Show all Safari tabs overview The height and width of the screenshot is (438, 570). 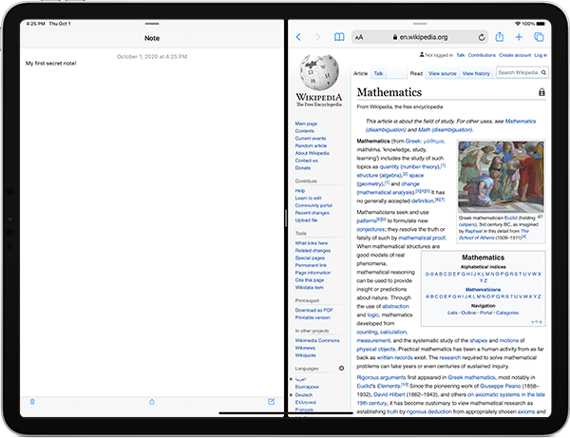(x=539, y=37)
